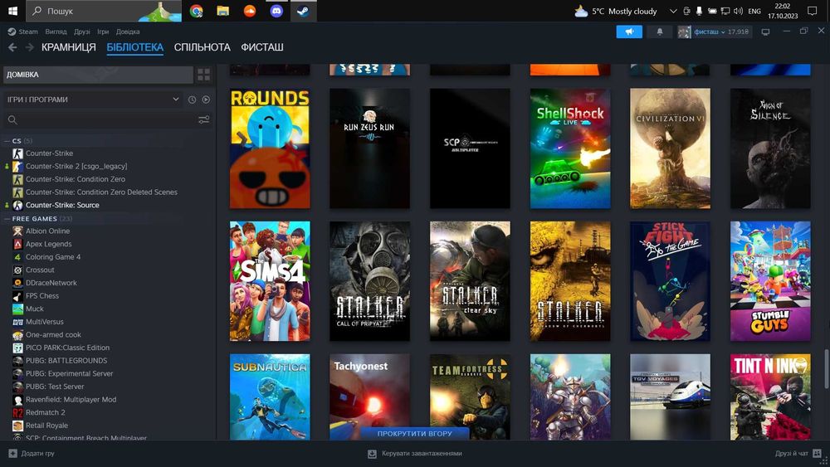Select ShellShock Live cover
This screenshot has height=467, width=830.
570,148
